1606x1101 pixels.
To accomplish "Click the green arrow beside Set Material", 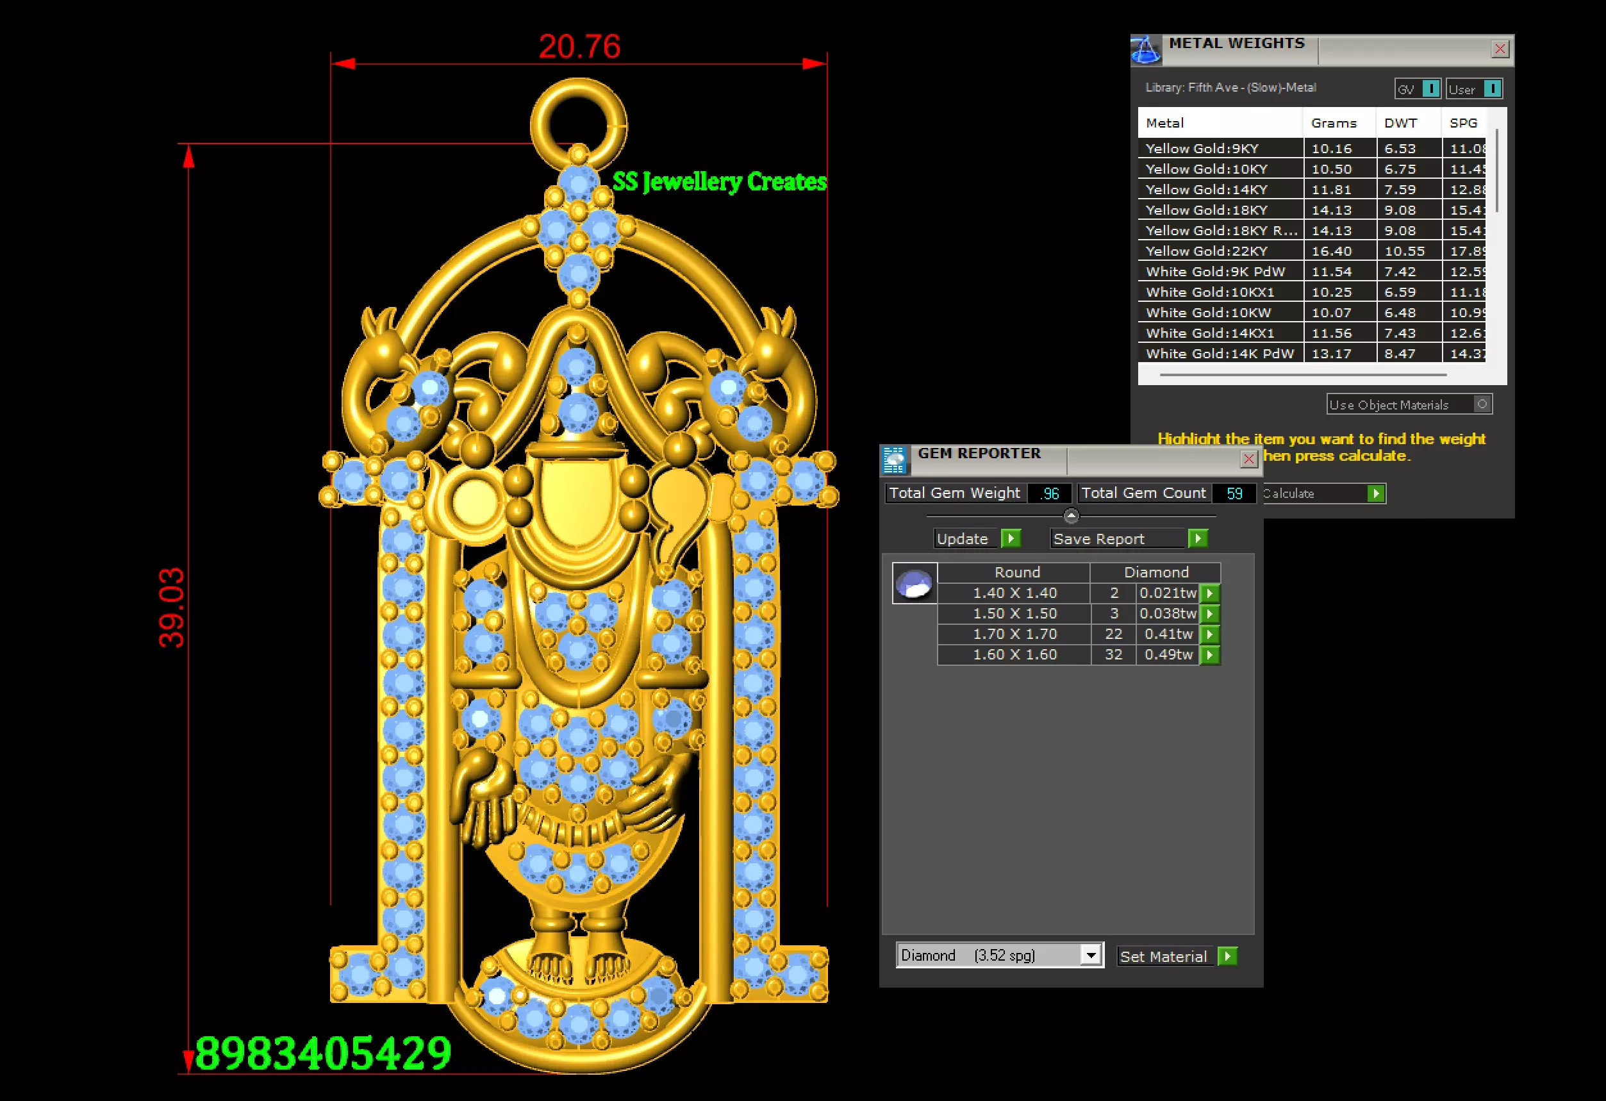I will click(1227, 957).
